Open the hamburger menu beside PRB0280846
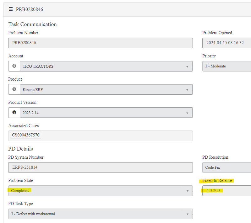The height and width of the screenshot is (223, 251). click(11, 9)
